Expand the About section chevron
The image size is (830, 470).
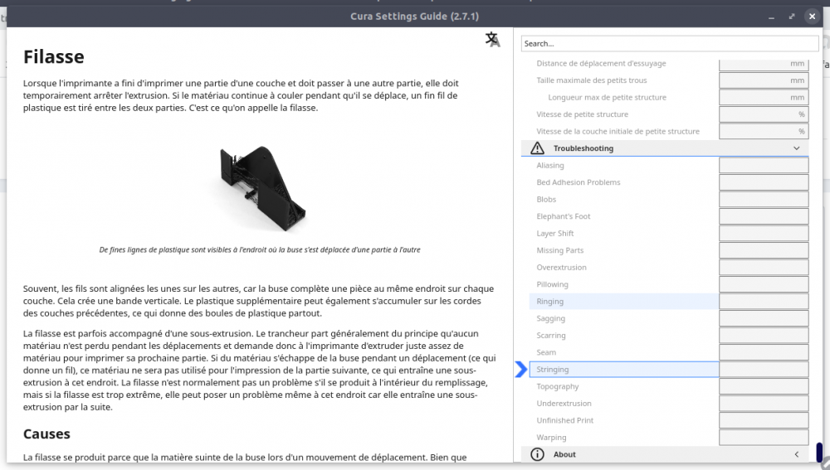[796, 454]
